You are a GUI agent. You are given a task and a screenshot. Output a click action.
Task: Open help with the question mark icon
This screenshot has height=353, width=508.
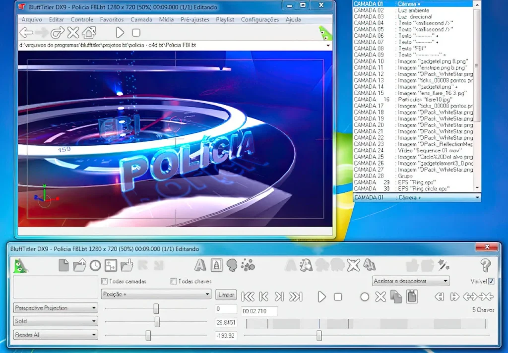(486, 265)
